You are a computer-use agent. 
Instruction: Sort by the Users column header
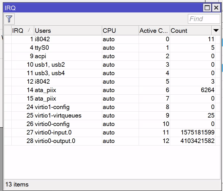coord(68,31)
